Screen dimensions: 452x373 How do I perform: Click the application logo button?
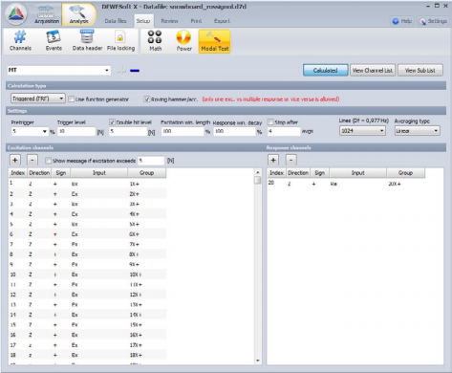[16, 14]
